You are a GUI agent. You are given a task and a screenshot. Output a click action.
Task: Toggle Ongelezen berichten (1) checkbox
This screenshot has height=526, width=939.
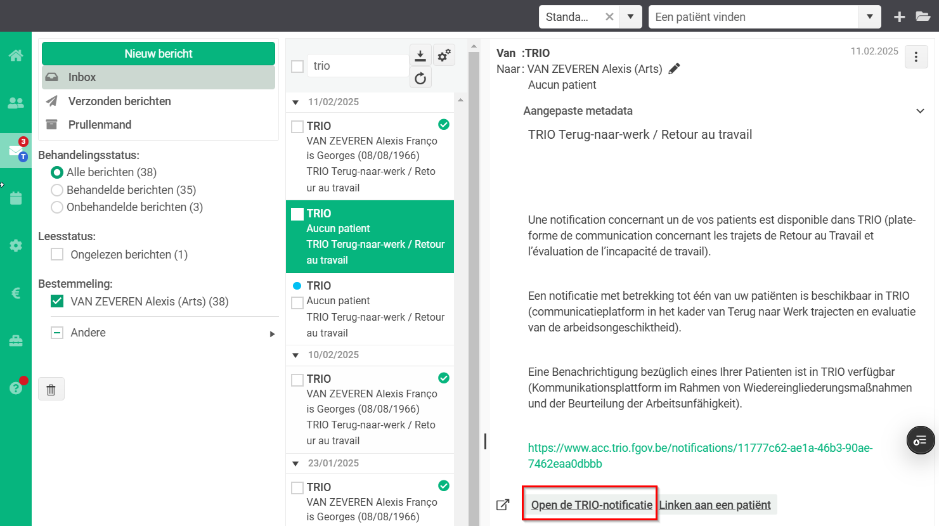click(x=57, y=255)
